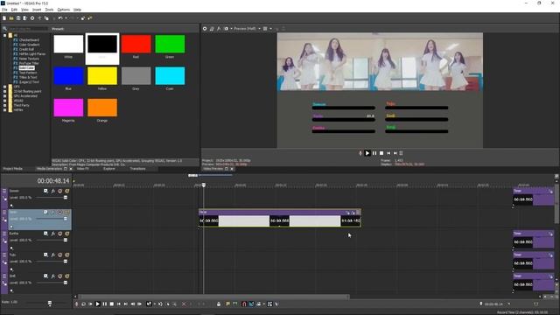
Task: Switch to the Project Media tab
Action: click(x=13, y=169)
